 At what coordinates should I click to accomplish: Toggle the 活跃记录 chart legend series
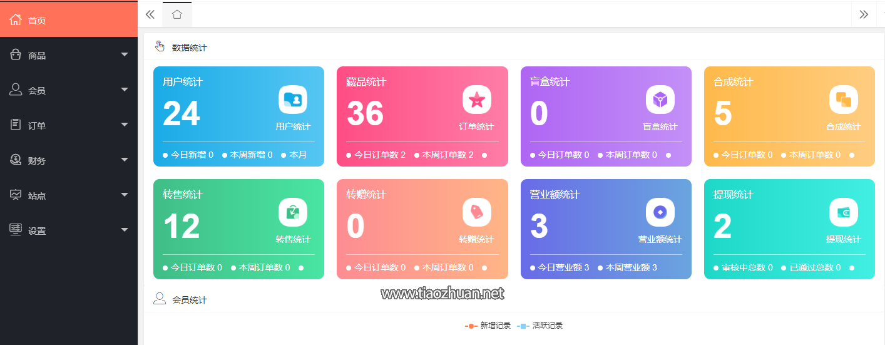[540, 326]
